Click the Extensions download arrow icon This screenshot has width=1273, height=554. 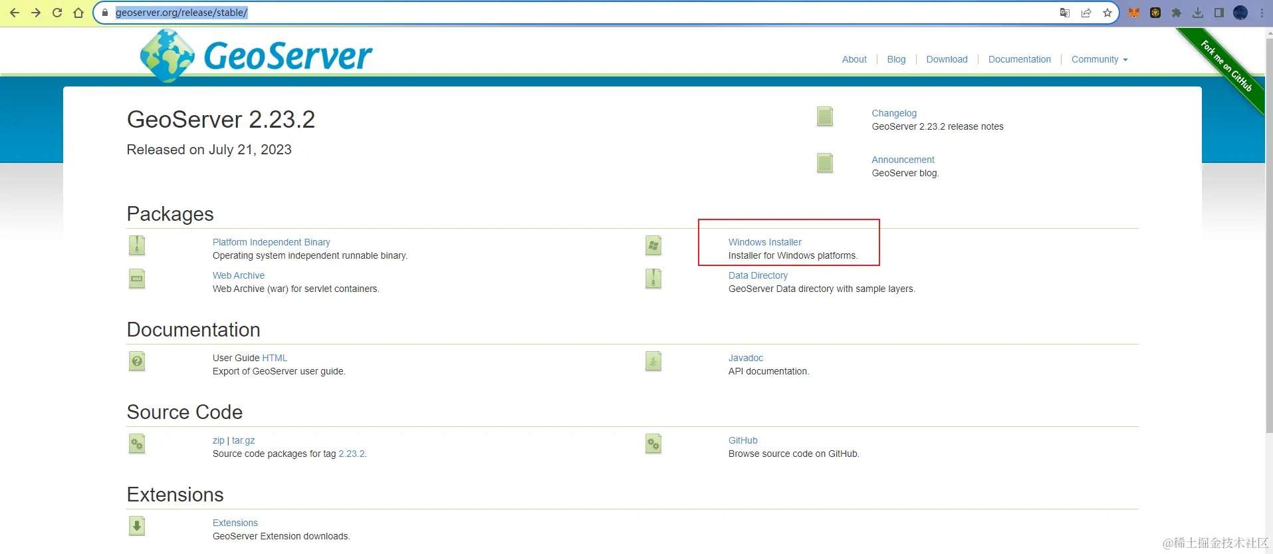coord(137,526)
